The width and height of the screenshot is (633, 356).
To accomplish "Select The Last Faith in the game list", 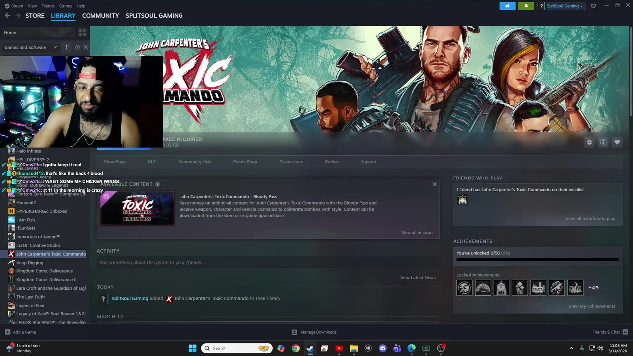I will tap(31, 297).
